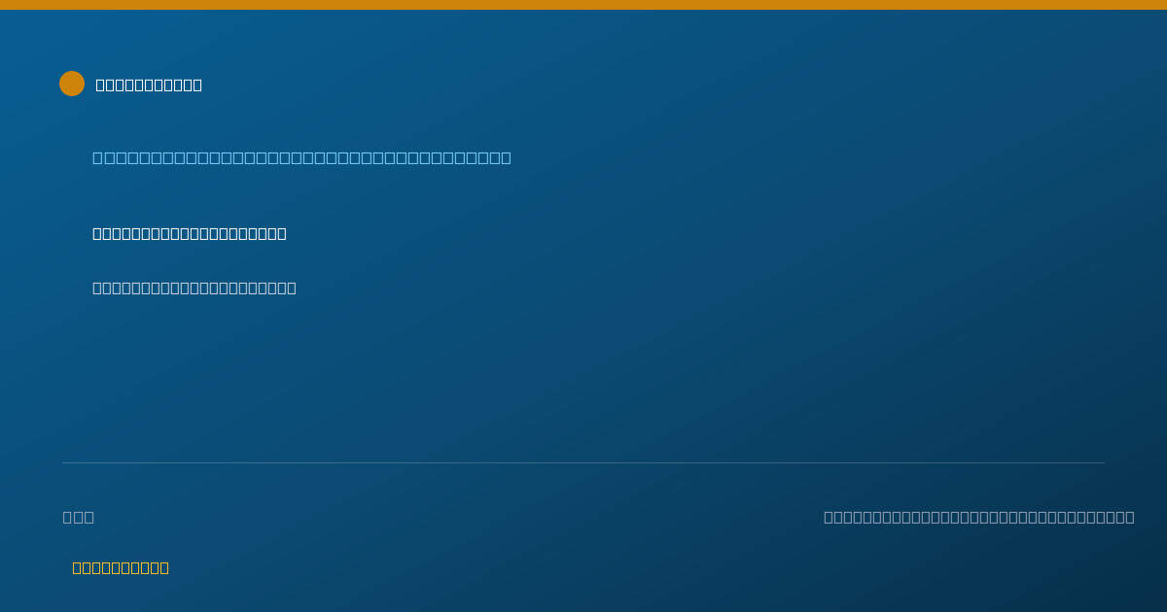Click the last character of the yellow link

164,567
